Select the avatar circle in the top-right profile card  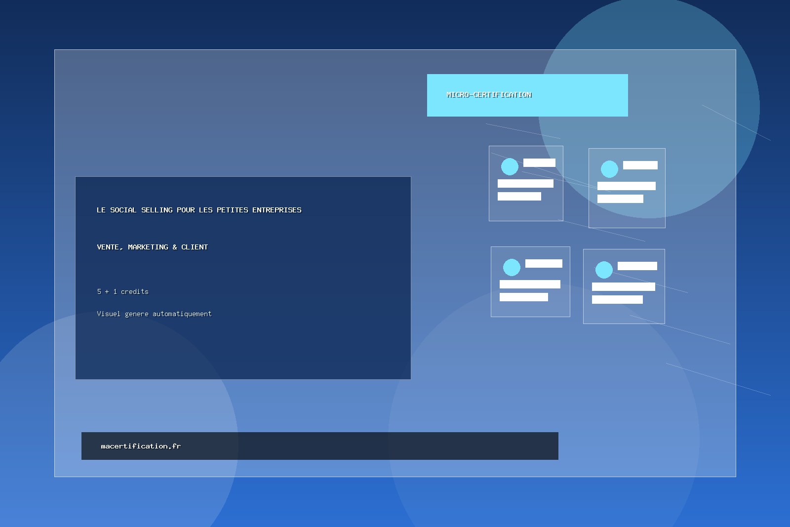click(x=609, y=169)
